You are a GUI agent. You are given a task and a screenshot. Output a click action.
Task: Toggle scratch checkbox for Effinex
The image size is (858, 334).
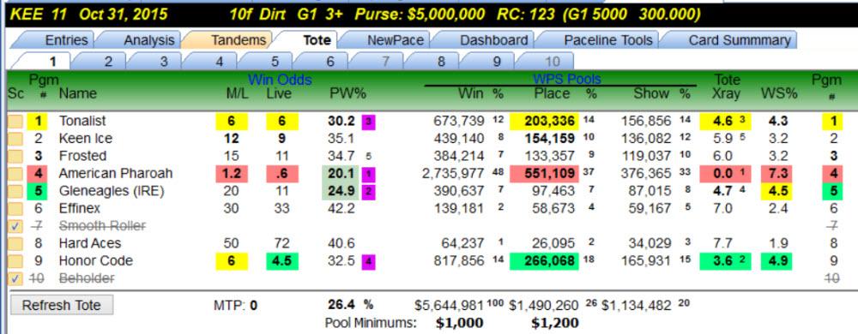click(15, 208)
